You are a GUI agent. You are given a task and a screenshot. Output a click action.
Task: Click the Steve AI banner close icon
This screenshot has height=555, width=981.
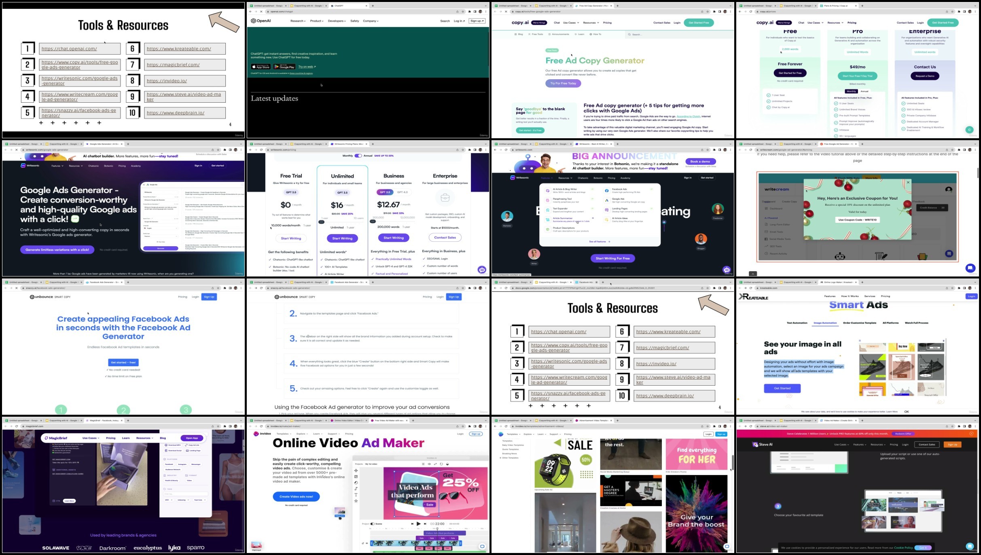coord(971,433)
